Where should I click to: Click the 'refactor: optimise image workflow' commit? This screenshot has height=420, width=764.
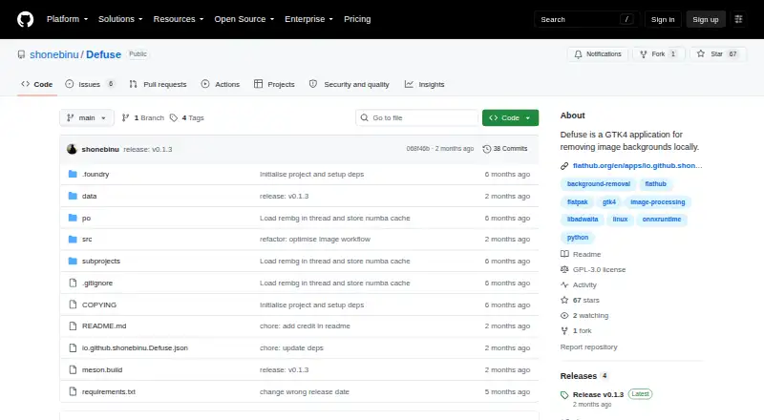click(315, 240)
